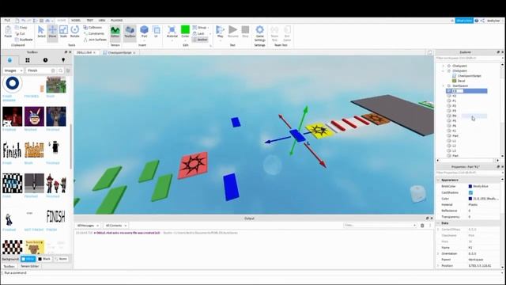Viewport: 506px width, 285px height.
Task: Click the Output filter field
Action: click(379, 225)
